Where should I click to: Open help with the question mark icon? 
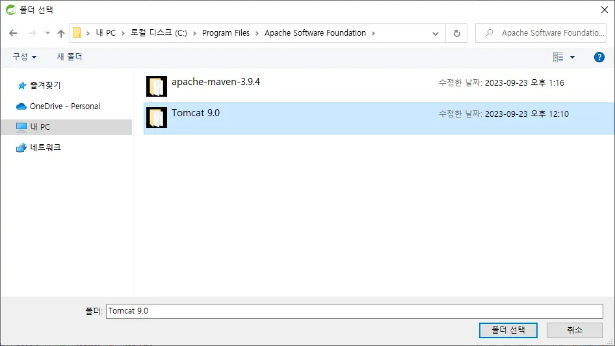[599, 57]
